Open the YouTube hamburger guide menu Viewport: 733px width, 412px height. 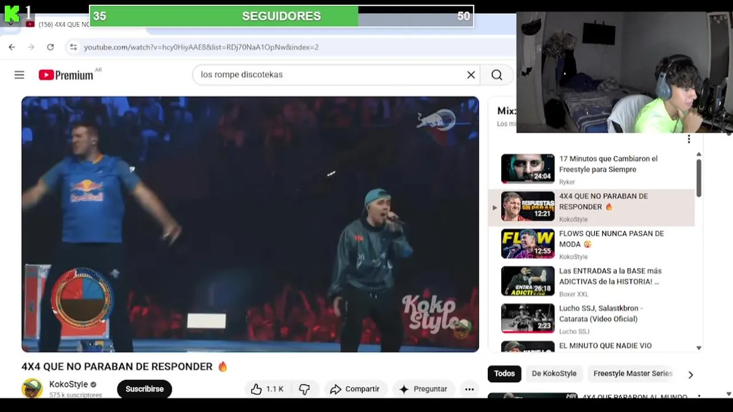[x=19, y=75]
